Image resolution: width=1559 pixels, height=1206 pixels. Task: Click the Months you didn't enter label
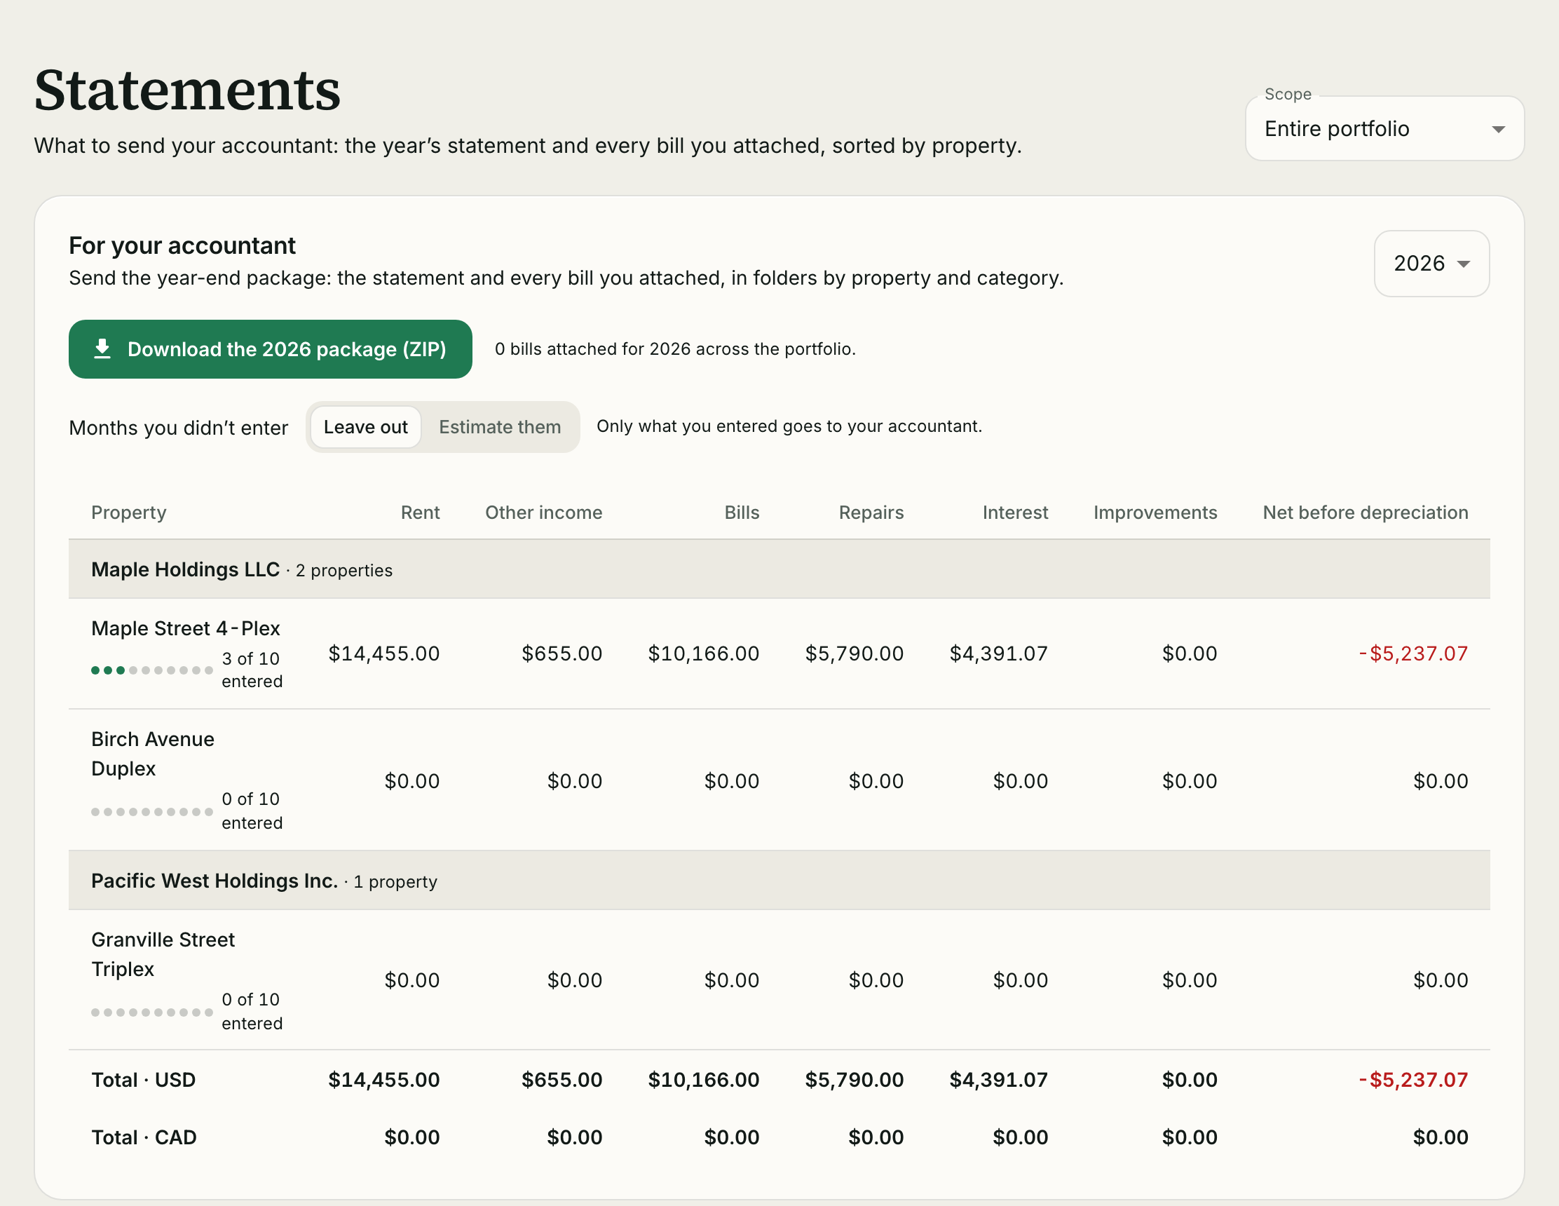tap(179, 428)
